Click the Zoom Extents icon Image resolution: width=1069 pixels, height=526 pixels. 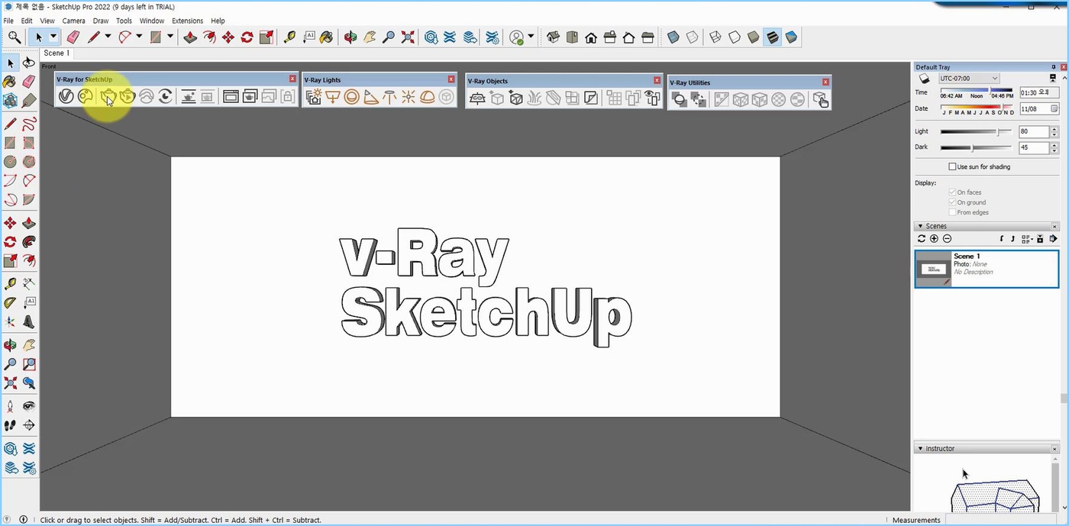[408, 37]
